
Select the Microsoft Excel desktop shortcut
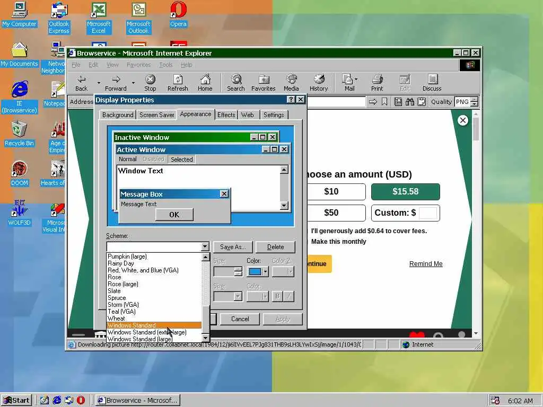click(99, 18)
